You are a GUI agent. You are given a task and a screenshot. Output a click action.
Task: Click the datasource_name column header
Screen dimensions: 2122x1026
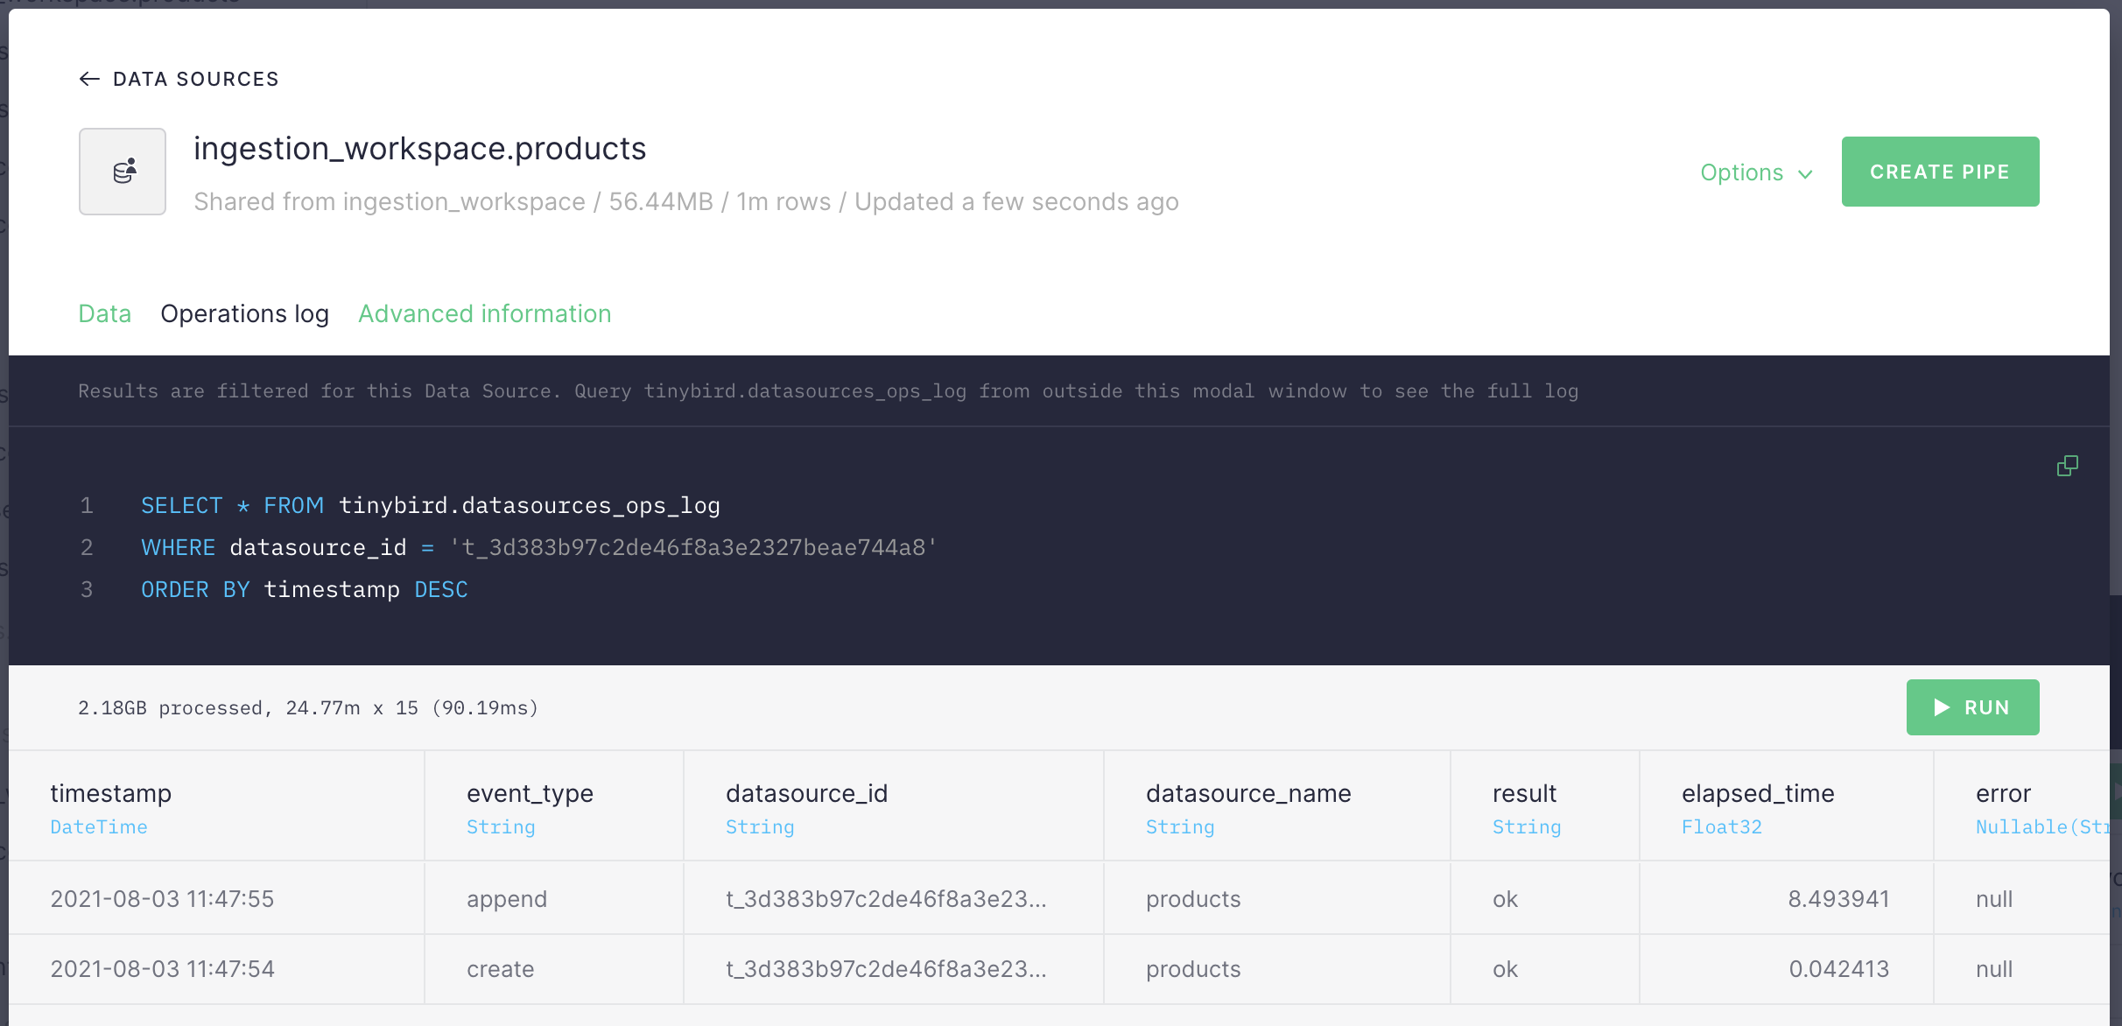(1247, 793)
